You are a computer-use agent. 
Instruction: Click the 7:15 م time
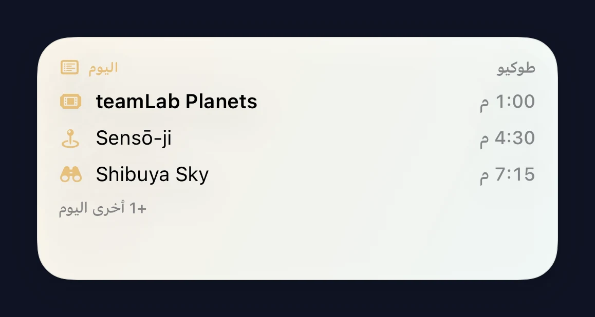507,174
